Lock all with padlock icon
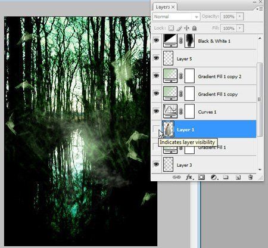The image size is (268, 248). [194, 28]
